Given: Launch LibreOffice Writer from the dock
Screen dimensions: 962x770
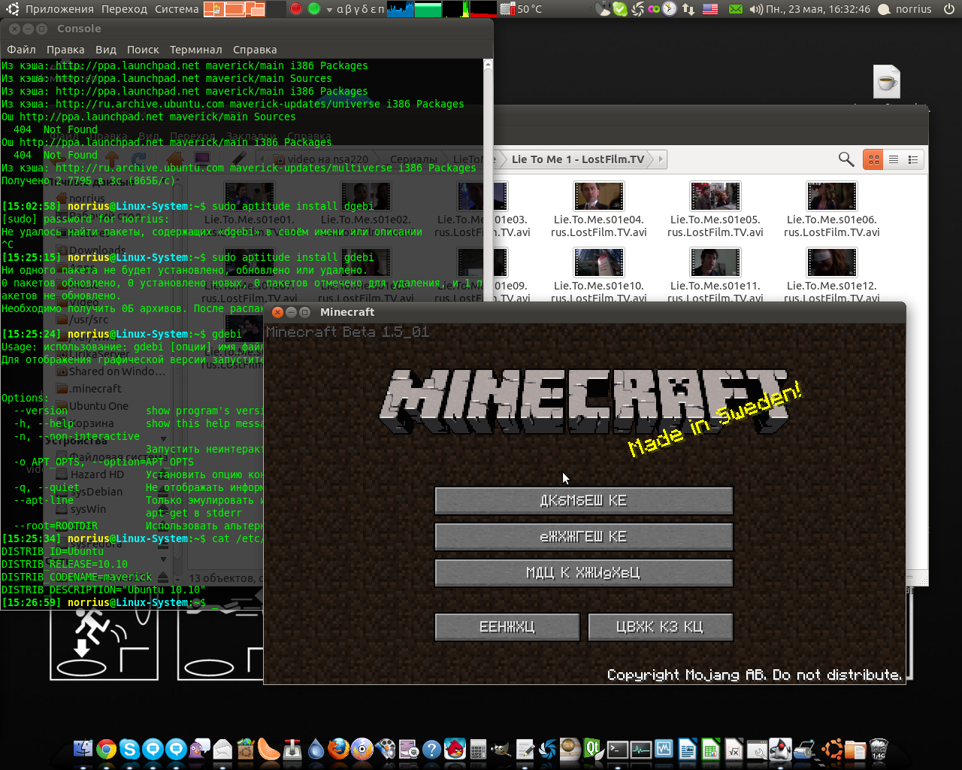Looking at the screenshot, I should coord(687,749).
